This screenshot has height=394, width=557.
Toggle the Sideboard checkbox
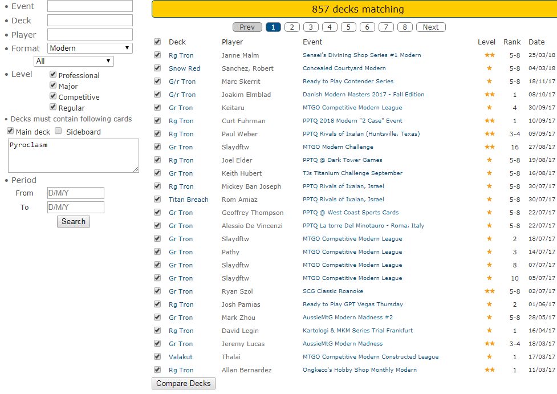tap(58, 131)
